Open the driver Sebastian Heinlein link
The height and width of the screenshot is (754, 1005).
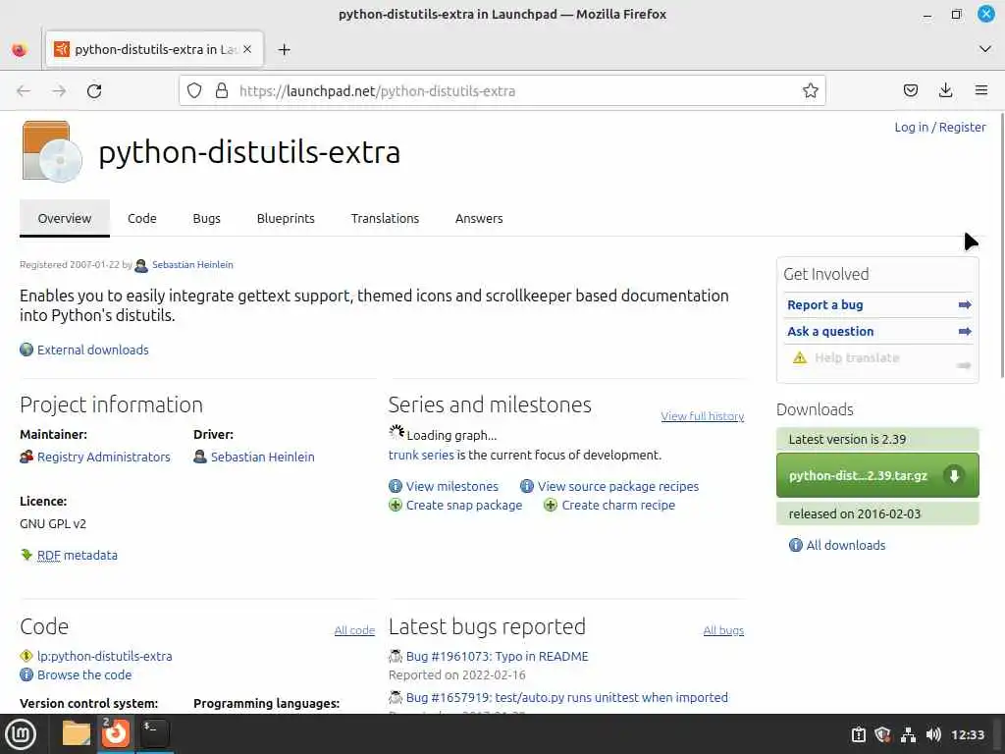tap(263, 458)
